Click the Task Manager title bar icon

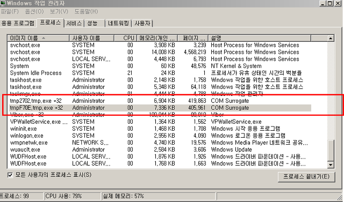(3, 3)
